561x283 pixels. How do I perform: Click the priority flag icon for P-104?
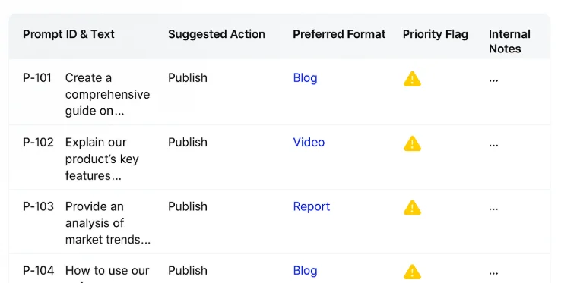(x=412, y=272)
